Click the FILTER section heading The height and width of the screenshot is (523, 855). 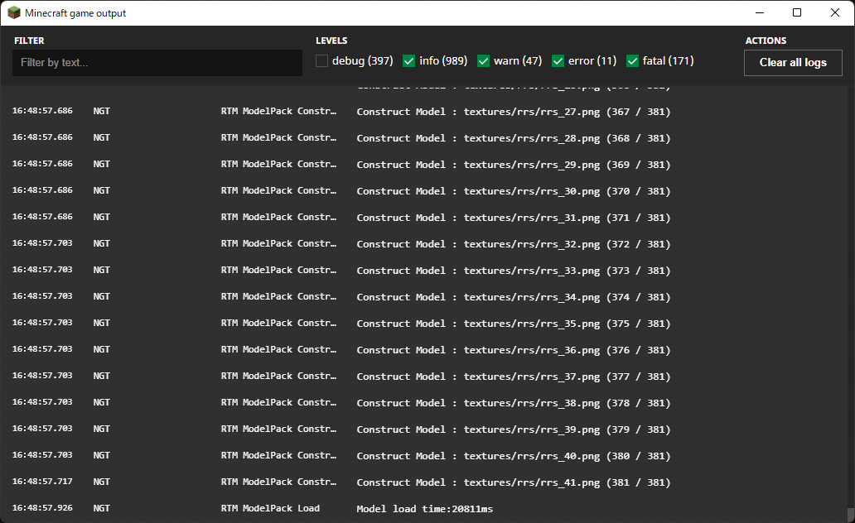pyautogui.click(x=30, y=41)
